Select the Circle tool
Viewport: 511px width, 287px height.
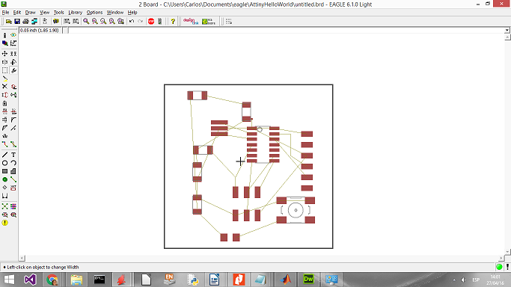pos(5,163)
